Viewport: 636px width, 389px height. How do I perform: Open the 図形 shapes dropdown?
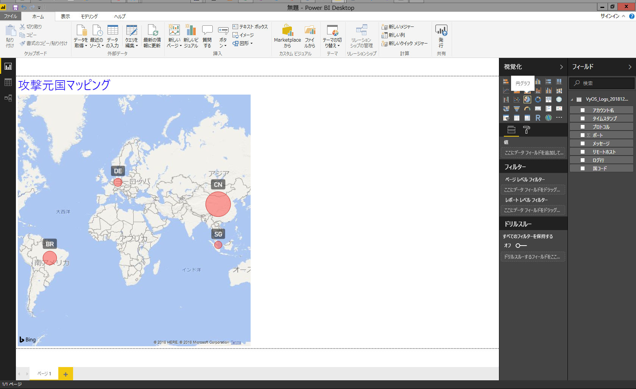pyautogui.click(x=243, y=44)
